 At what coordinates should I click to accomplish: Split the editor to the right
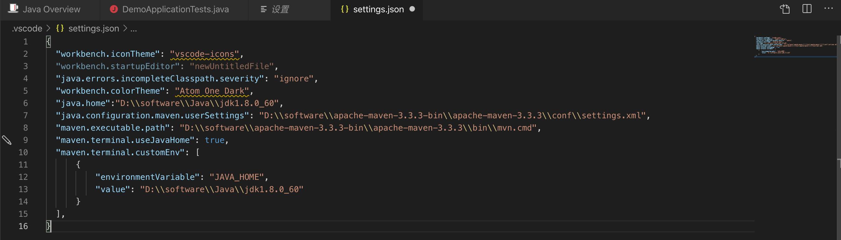click(x=807, y=9)
